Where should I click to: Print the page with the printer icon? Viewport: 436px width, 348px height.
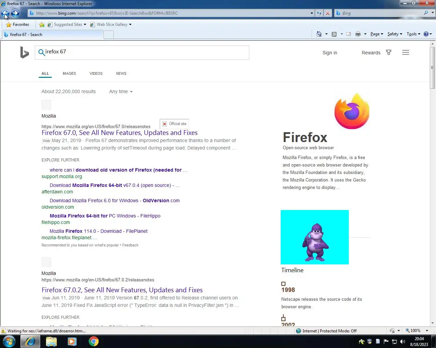coord(358,34)
